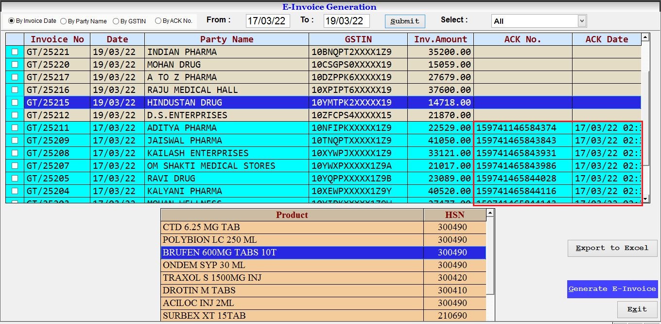Screen dimensions: 661x324
Task: Select product DROTIN M TABS
Action: click(x=323, y=290)
